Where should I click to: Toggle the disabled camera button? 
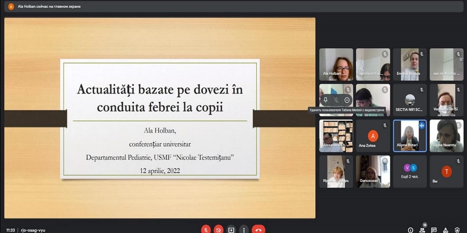coord(218,230)
